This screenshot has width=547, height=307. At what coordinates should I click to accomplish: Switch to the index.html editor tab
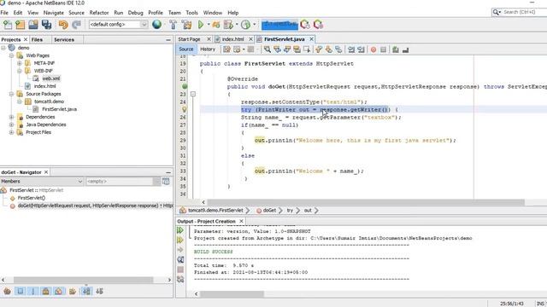tap(232, 39)
